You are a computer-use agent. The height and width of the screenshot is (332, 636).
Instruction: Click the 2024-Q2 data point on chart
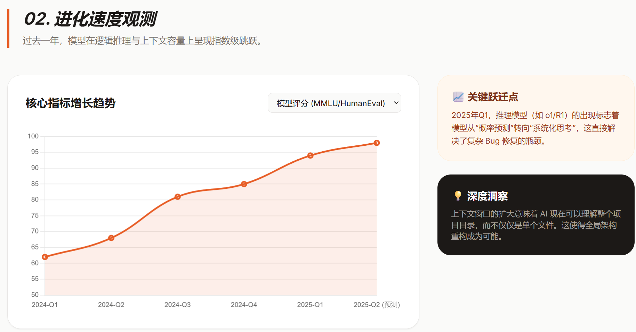point(111,238)
